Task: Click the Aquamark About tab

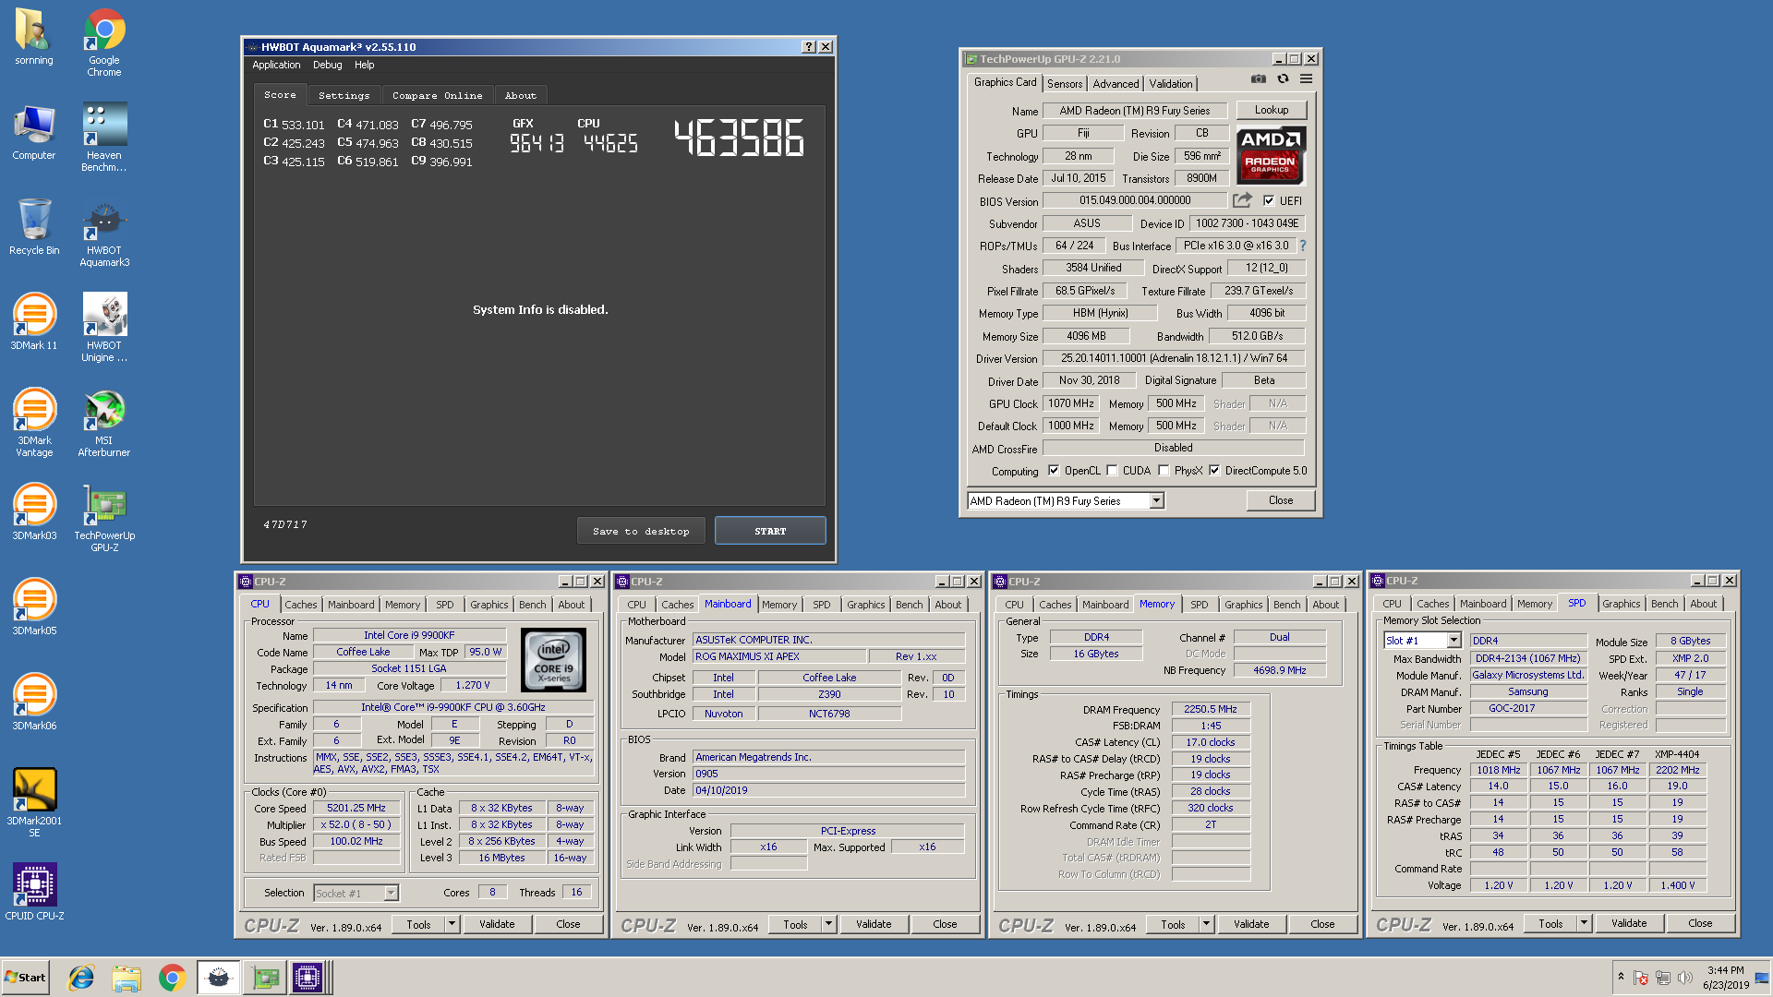Action: pos(520,95)
